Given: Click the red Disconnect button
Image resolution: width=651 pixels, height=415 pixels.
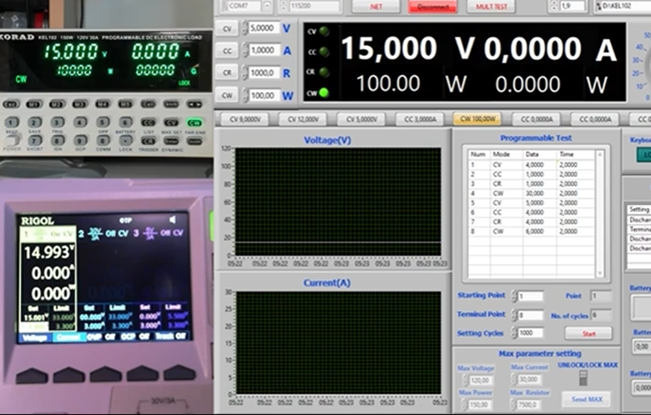Looking at the screenshot, I should pyautogui.click(x=432, y=6).
